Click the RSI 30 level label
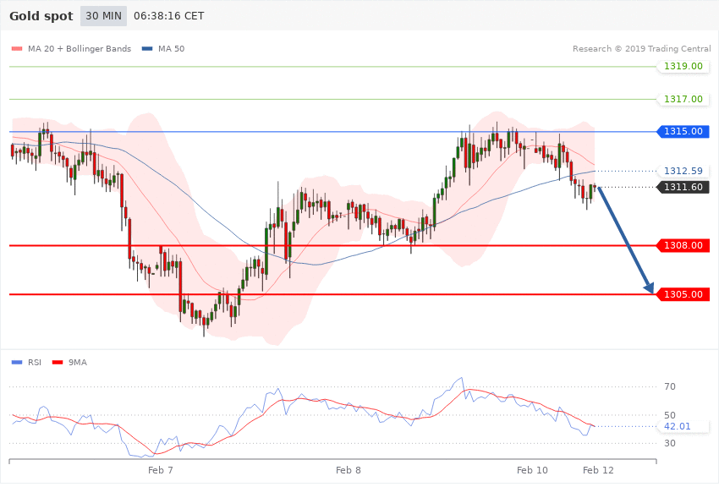Viewport: 719px width, 487px height. point(670,444)
